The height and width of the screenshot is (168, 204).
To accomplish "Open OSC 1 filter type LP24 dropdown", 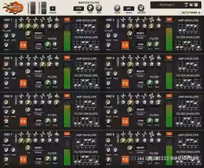I will 39,44.
